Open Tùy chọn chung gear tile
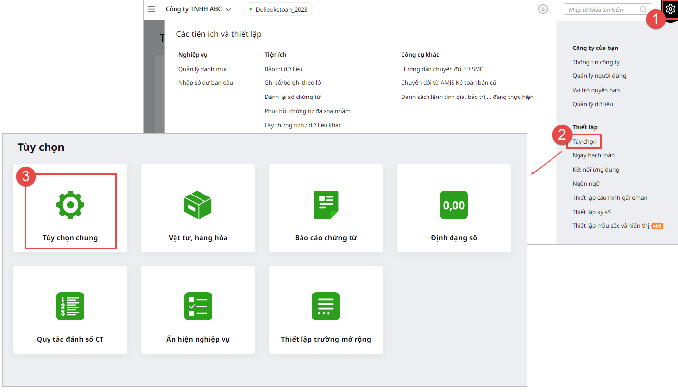 tap(70, 205)
